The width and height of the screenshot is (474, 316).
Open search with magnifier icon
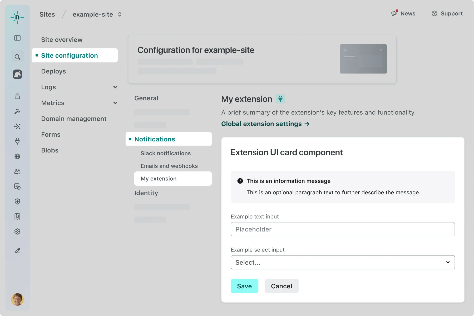click(17, 57)
